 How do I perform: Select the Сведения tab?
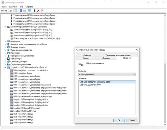[127, 58]
